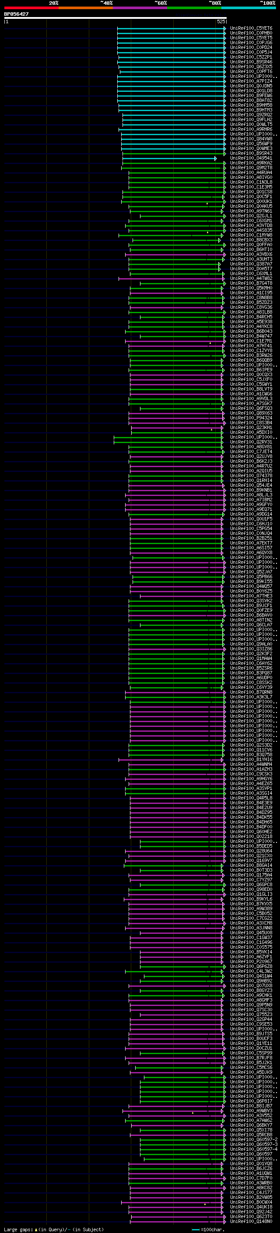Select the UniRef100_C0PFT6 label
Screen dimensions: 280x1233
(x=251, y=71)
